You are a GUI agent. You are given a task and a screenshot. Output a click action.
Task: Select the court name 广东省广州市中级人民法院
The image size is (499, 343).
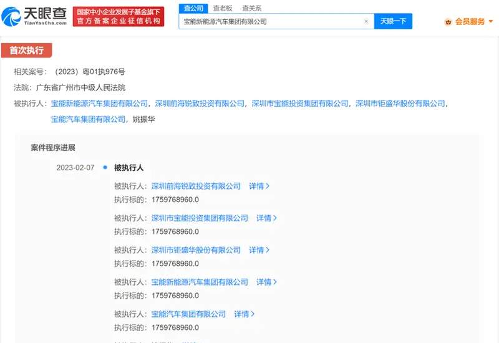pyautogui.click(x=81, y=87)
